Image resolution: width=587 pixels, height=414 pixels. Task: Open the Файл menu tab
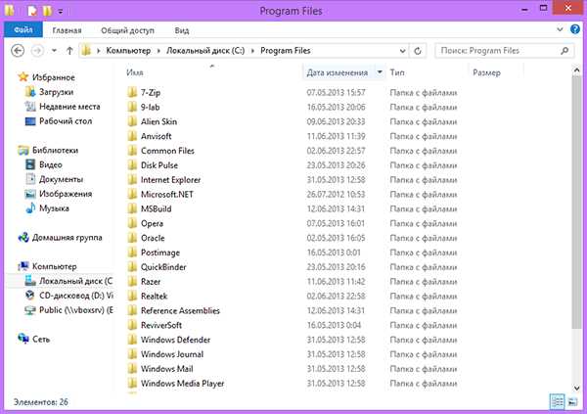(23, 29)
